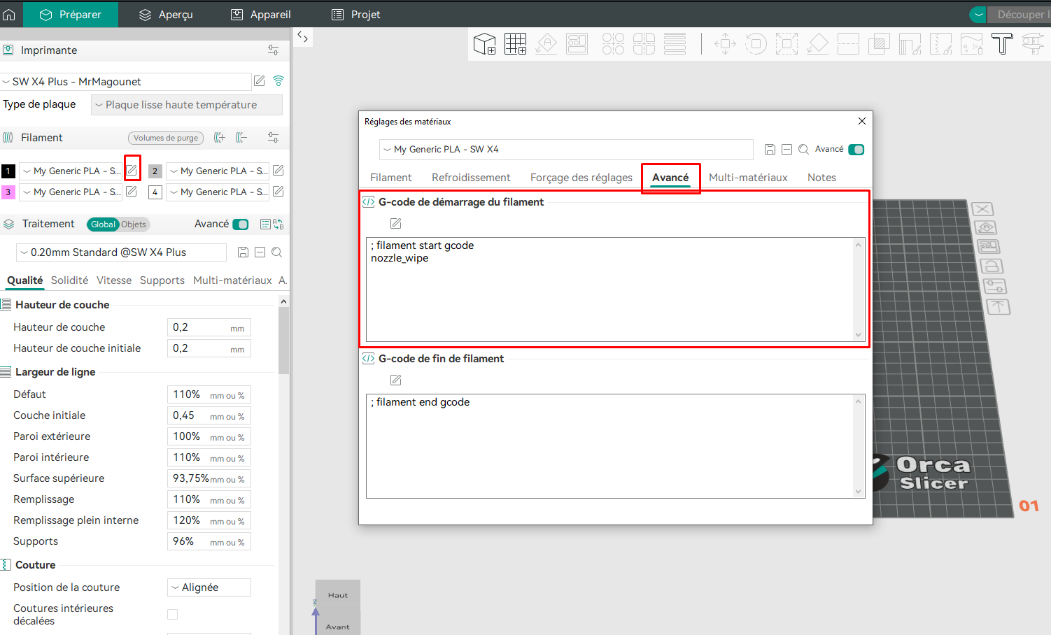Check the Coutures intérieures décalées checkbox
The image size is (1051, 635).
point(173,615)
